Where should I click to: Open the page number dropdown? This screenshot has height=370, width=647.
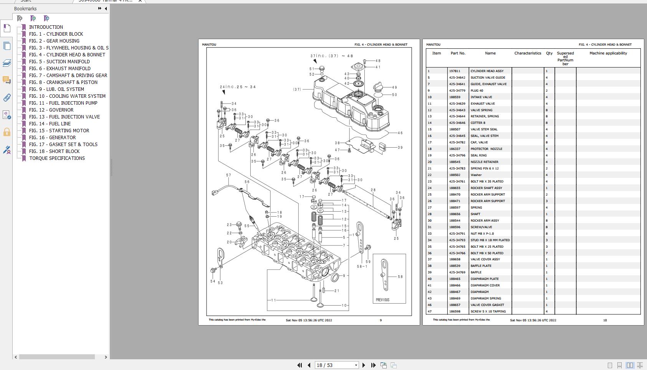(x=356, y=365)
